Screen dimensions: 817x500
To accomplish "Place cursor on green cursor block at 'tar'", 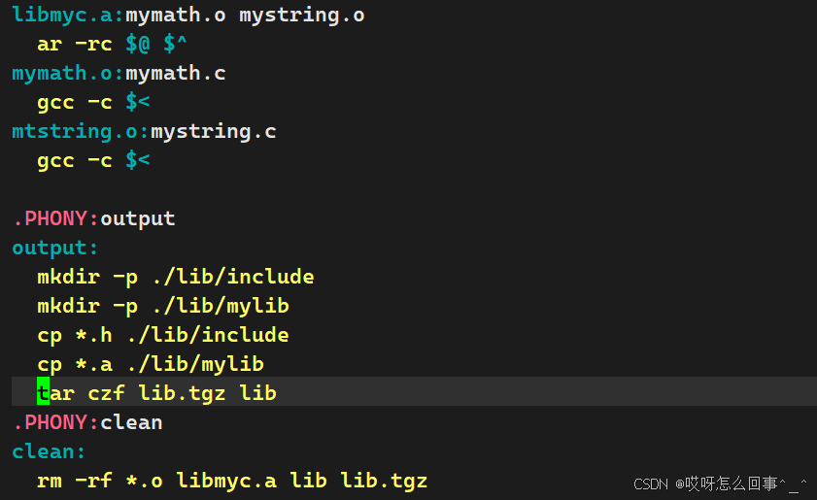I will 44,391.
